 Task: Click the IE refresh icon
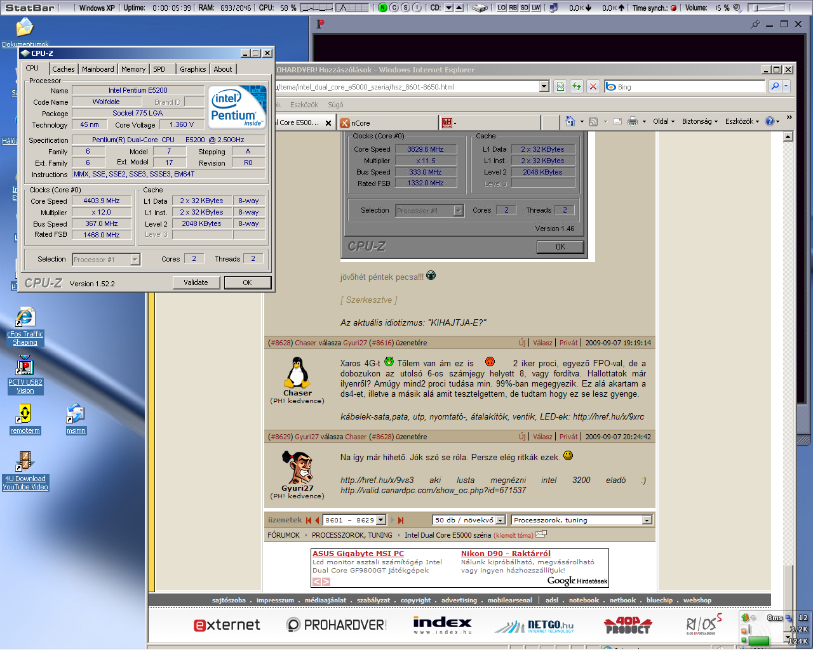577,86
